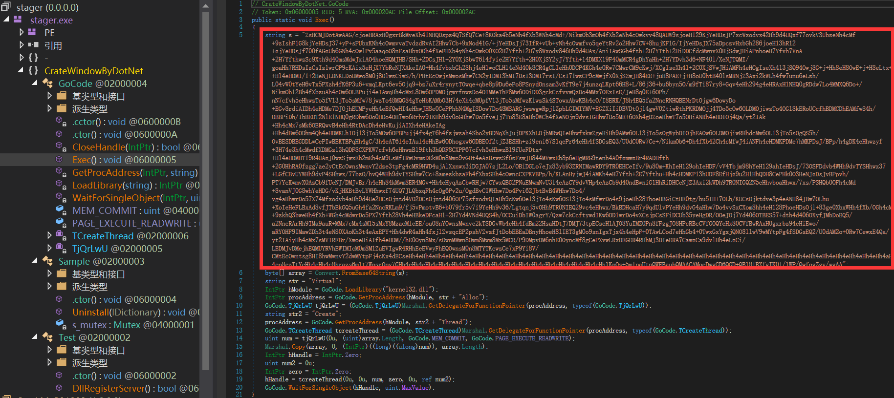The height and width of the screenshot is (398, 894).
Task: Expand the TjQrLwU delegate node
Action: [49, 248]
